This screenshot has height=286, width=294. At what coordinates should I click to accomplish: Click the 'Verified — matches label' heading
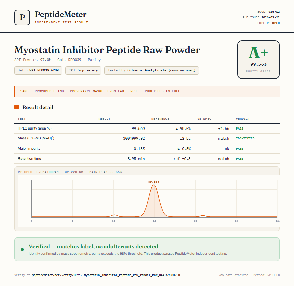[x=93, y=246]
